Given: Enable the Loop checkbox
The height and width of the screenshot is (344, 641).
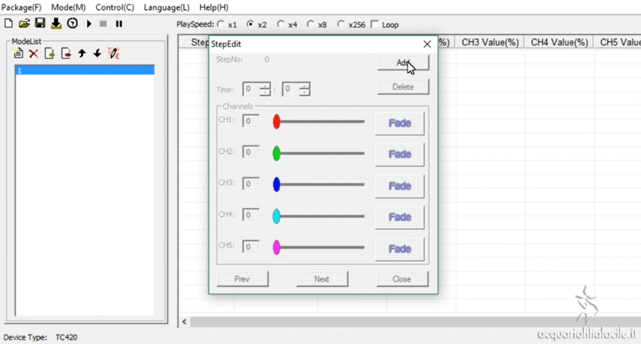Looking at the screenshot, I should 374,24.
